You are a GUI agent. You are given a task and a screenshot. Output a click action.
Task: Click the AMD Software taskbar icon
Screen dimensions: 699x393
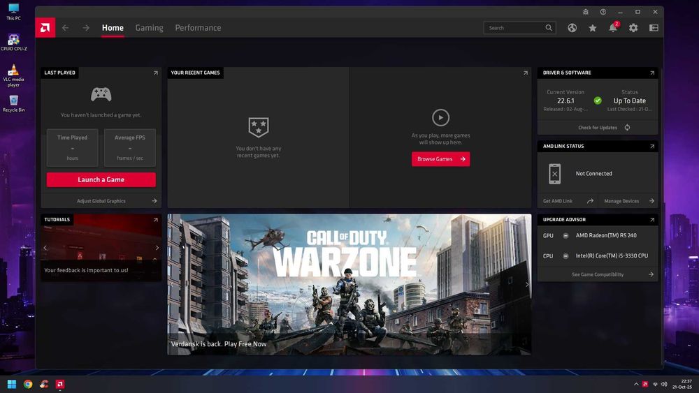click(x=59, y=384)
